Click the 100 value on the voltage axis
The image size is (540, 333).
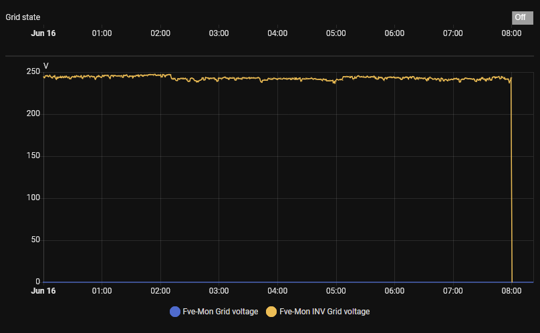33,198
